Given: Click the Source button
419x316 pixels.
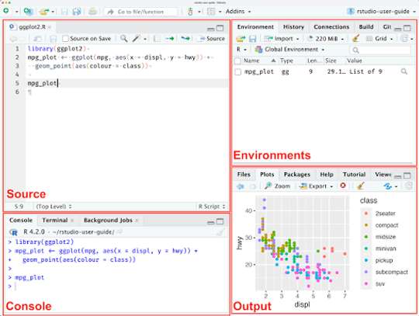Looking at the screenshot, I should click(213, 39).
